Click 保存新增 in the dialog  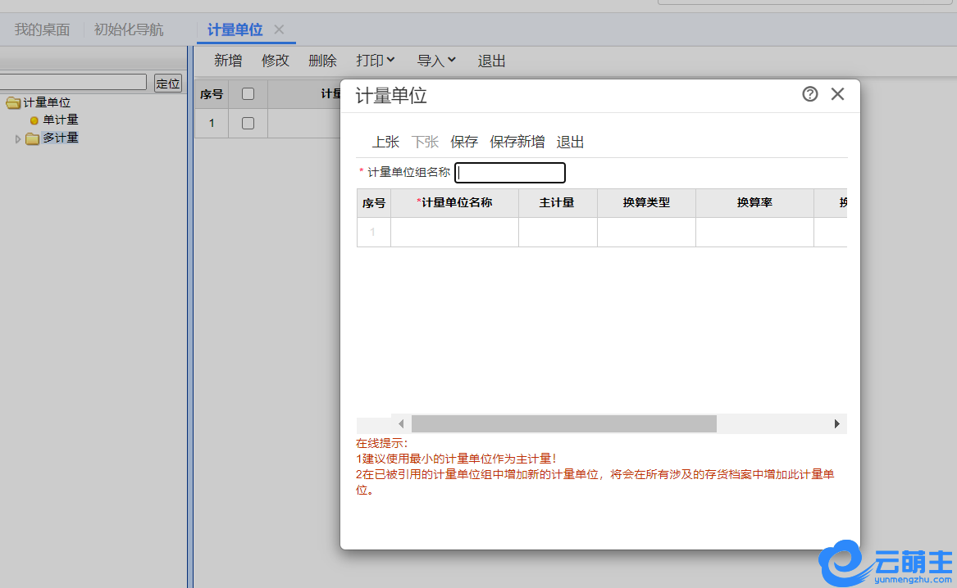tap(517, 142)
